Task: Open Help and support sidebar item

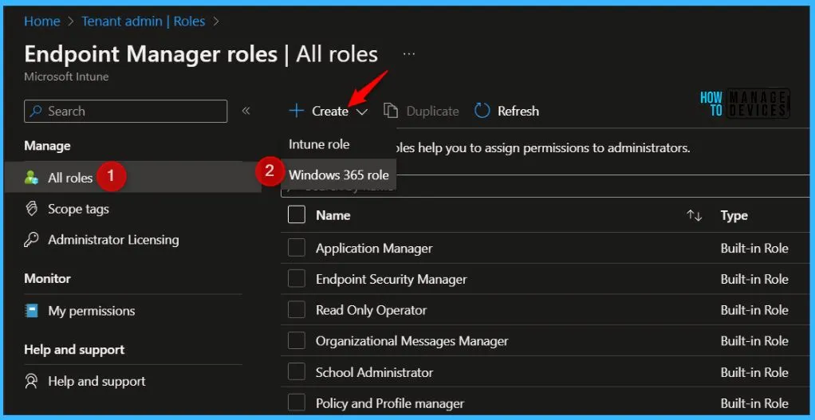Action: point(96,382)
